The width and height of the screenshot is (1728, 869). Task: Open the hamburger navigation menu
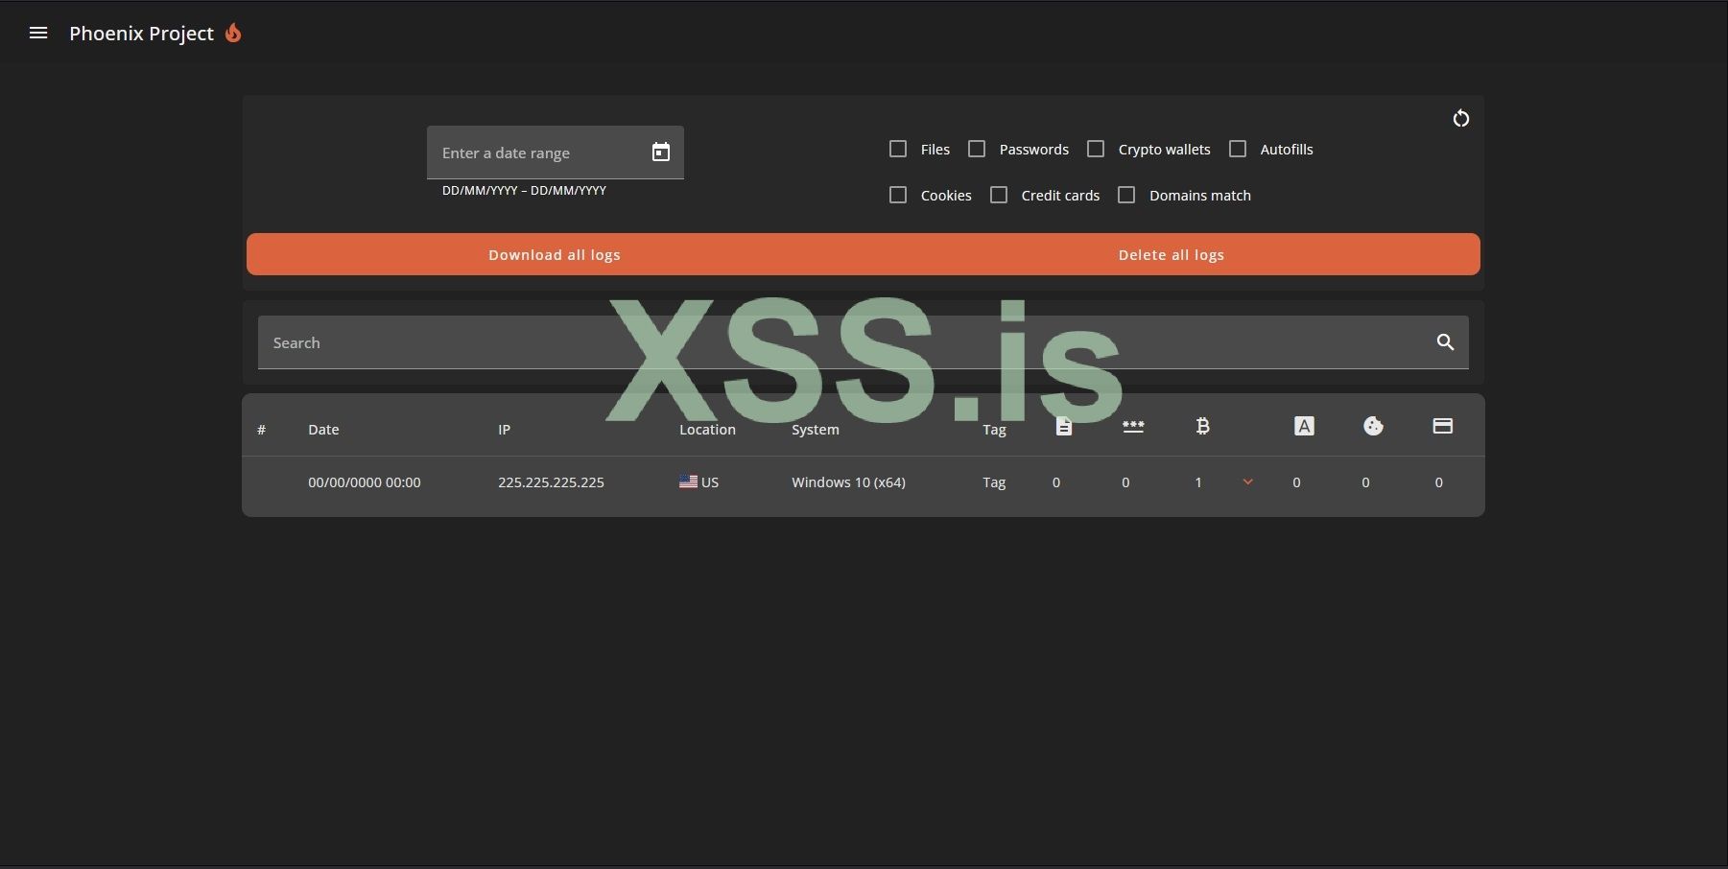coord(38,34)
